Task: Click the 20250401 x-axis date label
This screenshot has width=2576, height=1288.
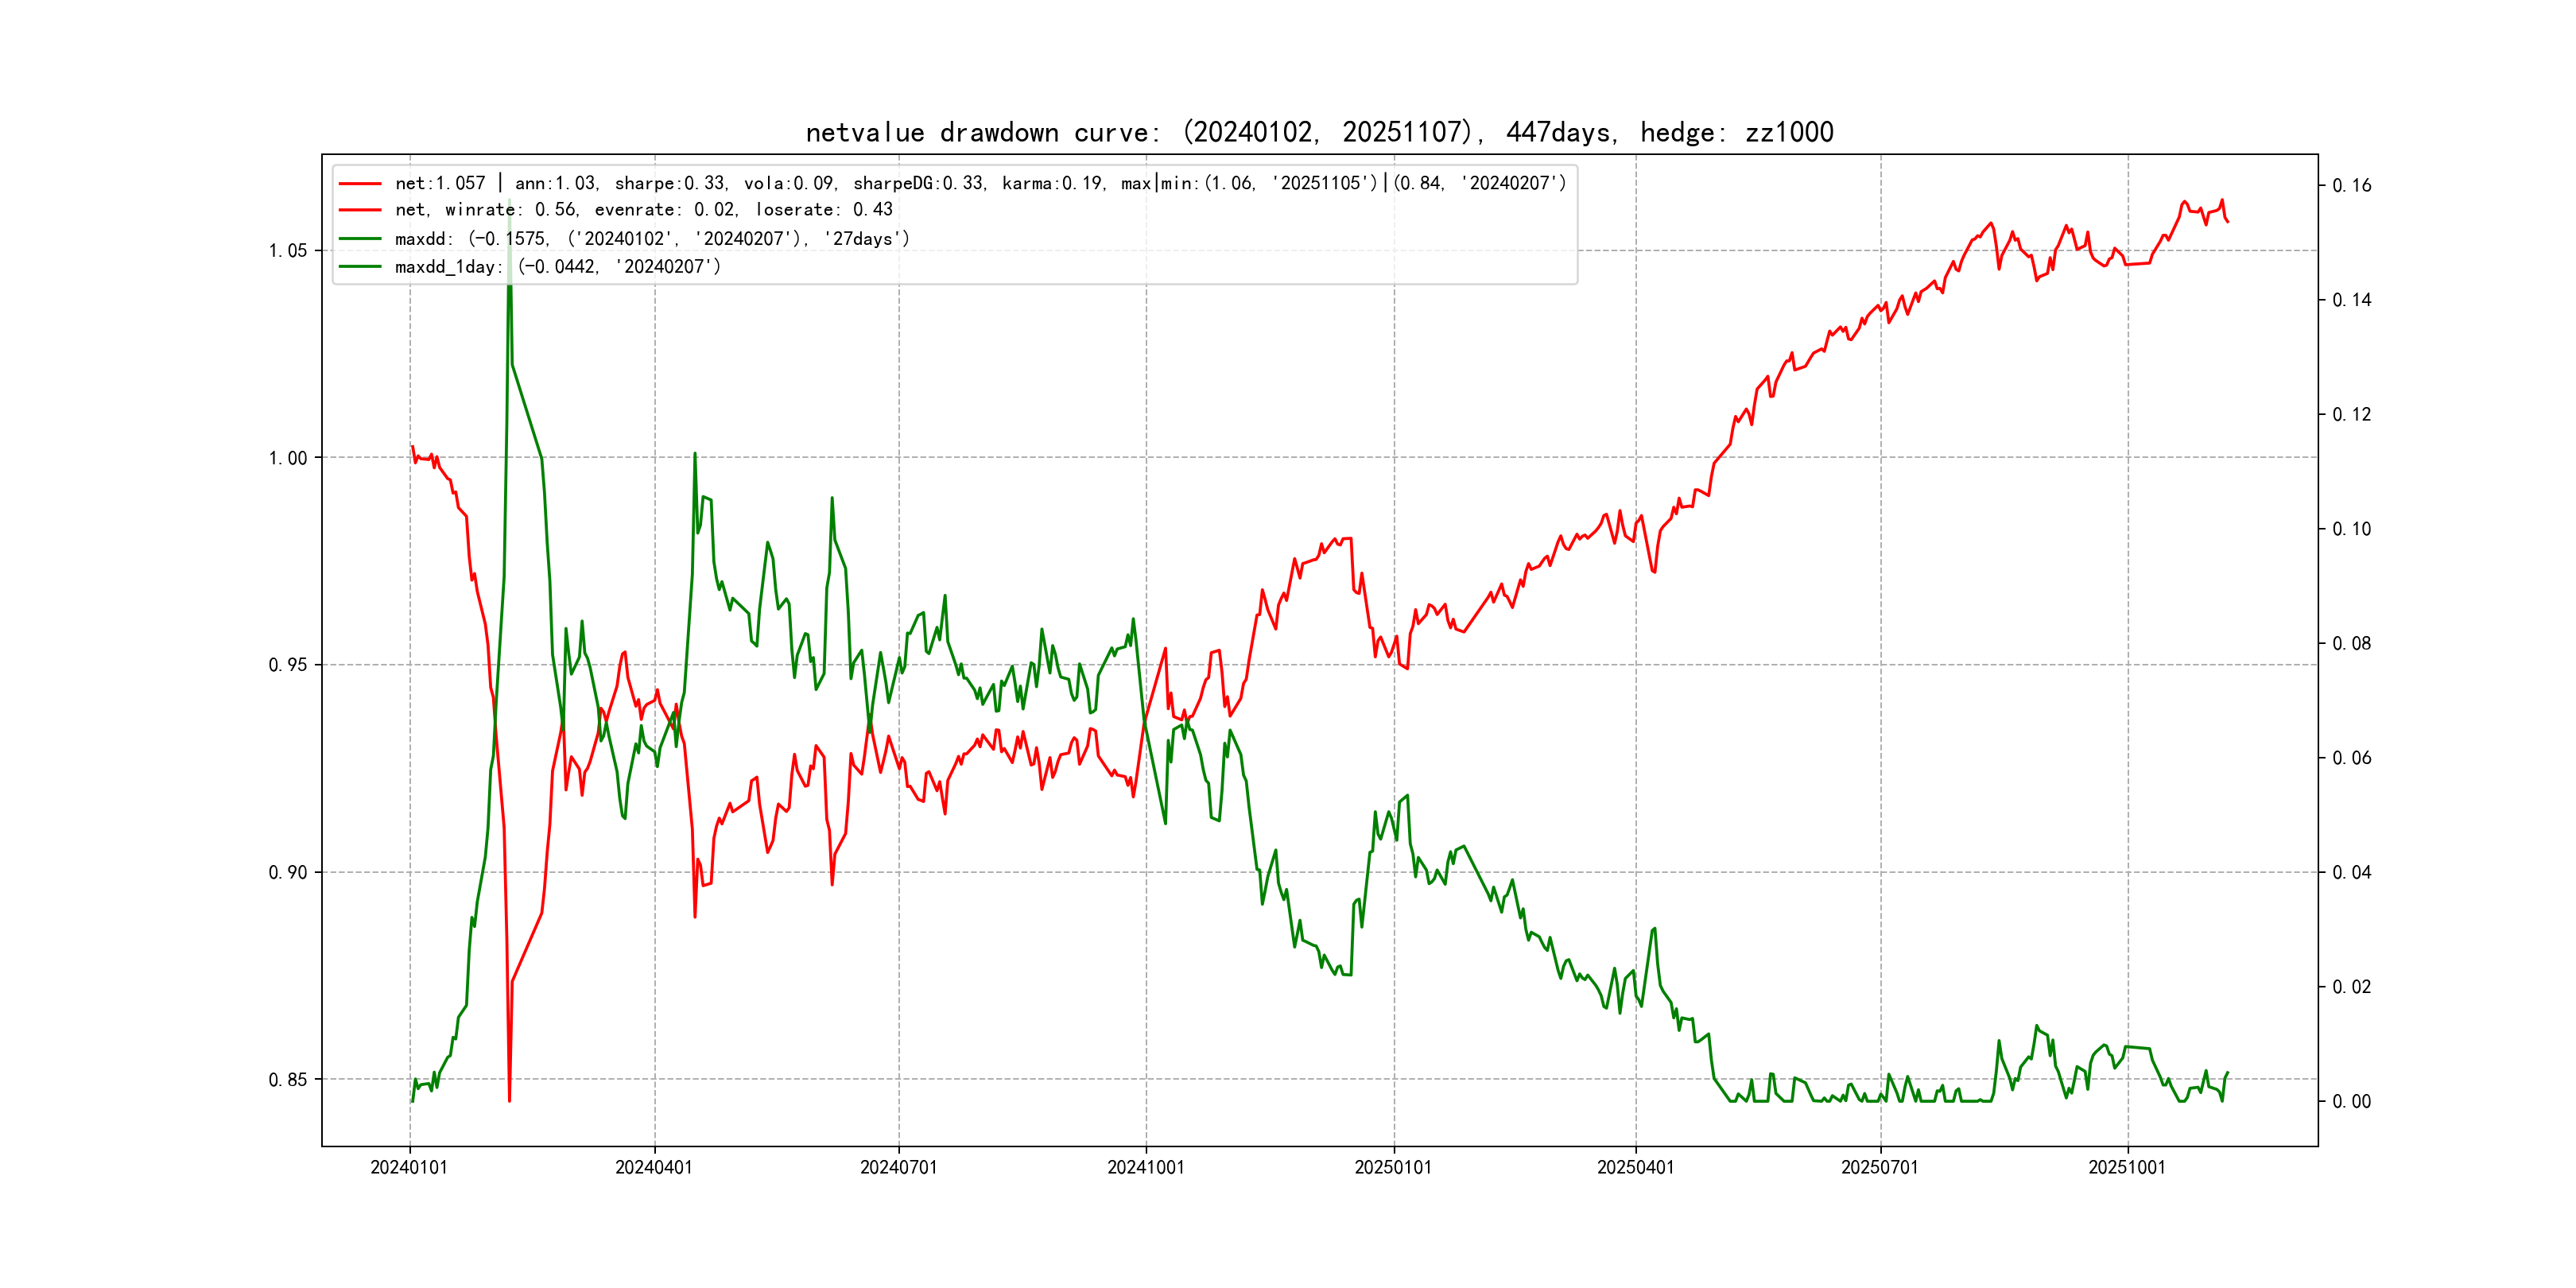Action: point(1635,1167)
